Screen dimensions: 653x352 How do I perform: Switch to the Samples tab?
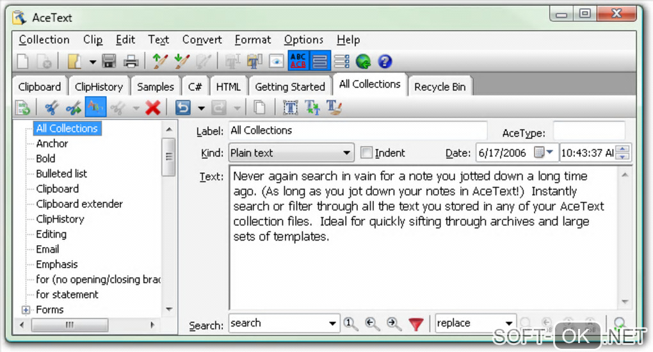[x=156, y=86]
